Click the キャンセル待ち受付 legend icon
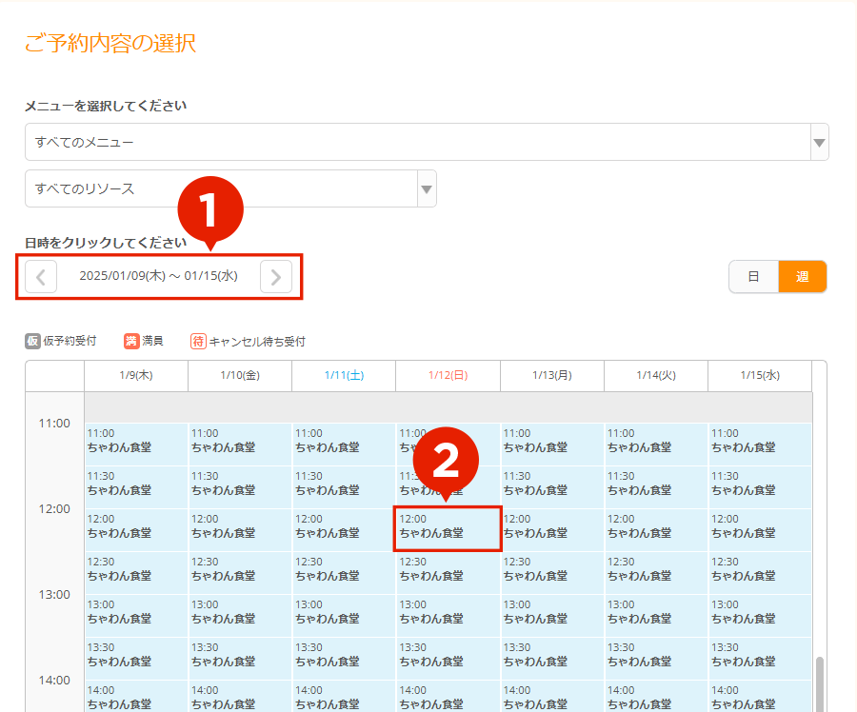Screen dimensions: 857x712 pos(198,341)
